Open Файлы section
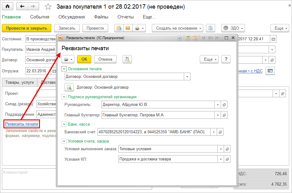Screen dimensions: 292x193 (x=101, y=17)
